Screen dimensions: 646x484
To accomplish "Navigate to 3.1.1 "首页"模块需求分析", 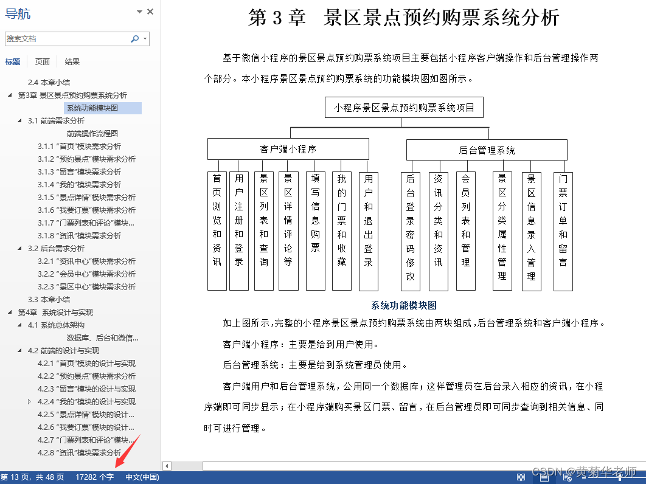I will (x=80, y=146).
